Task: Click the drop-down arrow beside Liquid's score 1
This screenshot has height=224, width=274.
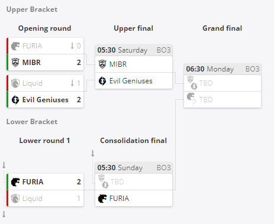Action: tap(72, 83)
